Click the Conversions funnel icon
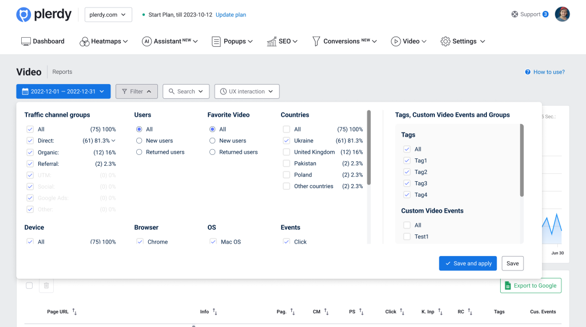 tap(316, 41)
